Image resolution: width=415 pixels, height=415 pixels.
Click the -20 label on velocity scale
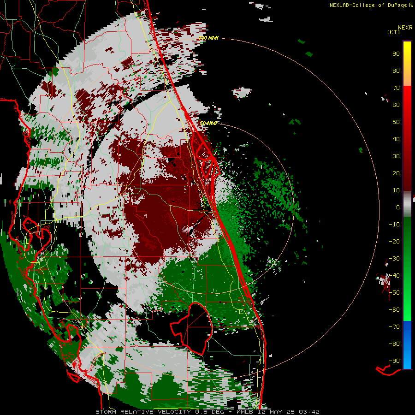click(394, 241)
